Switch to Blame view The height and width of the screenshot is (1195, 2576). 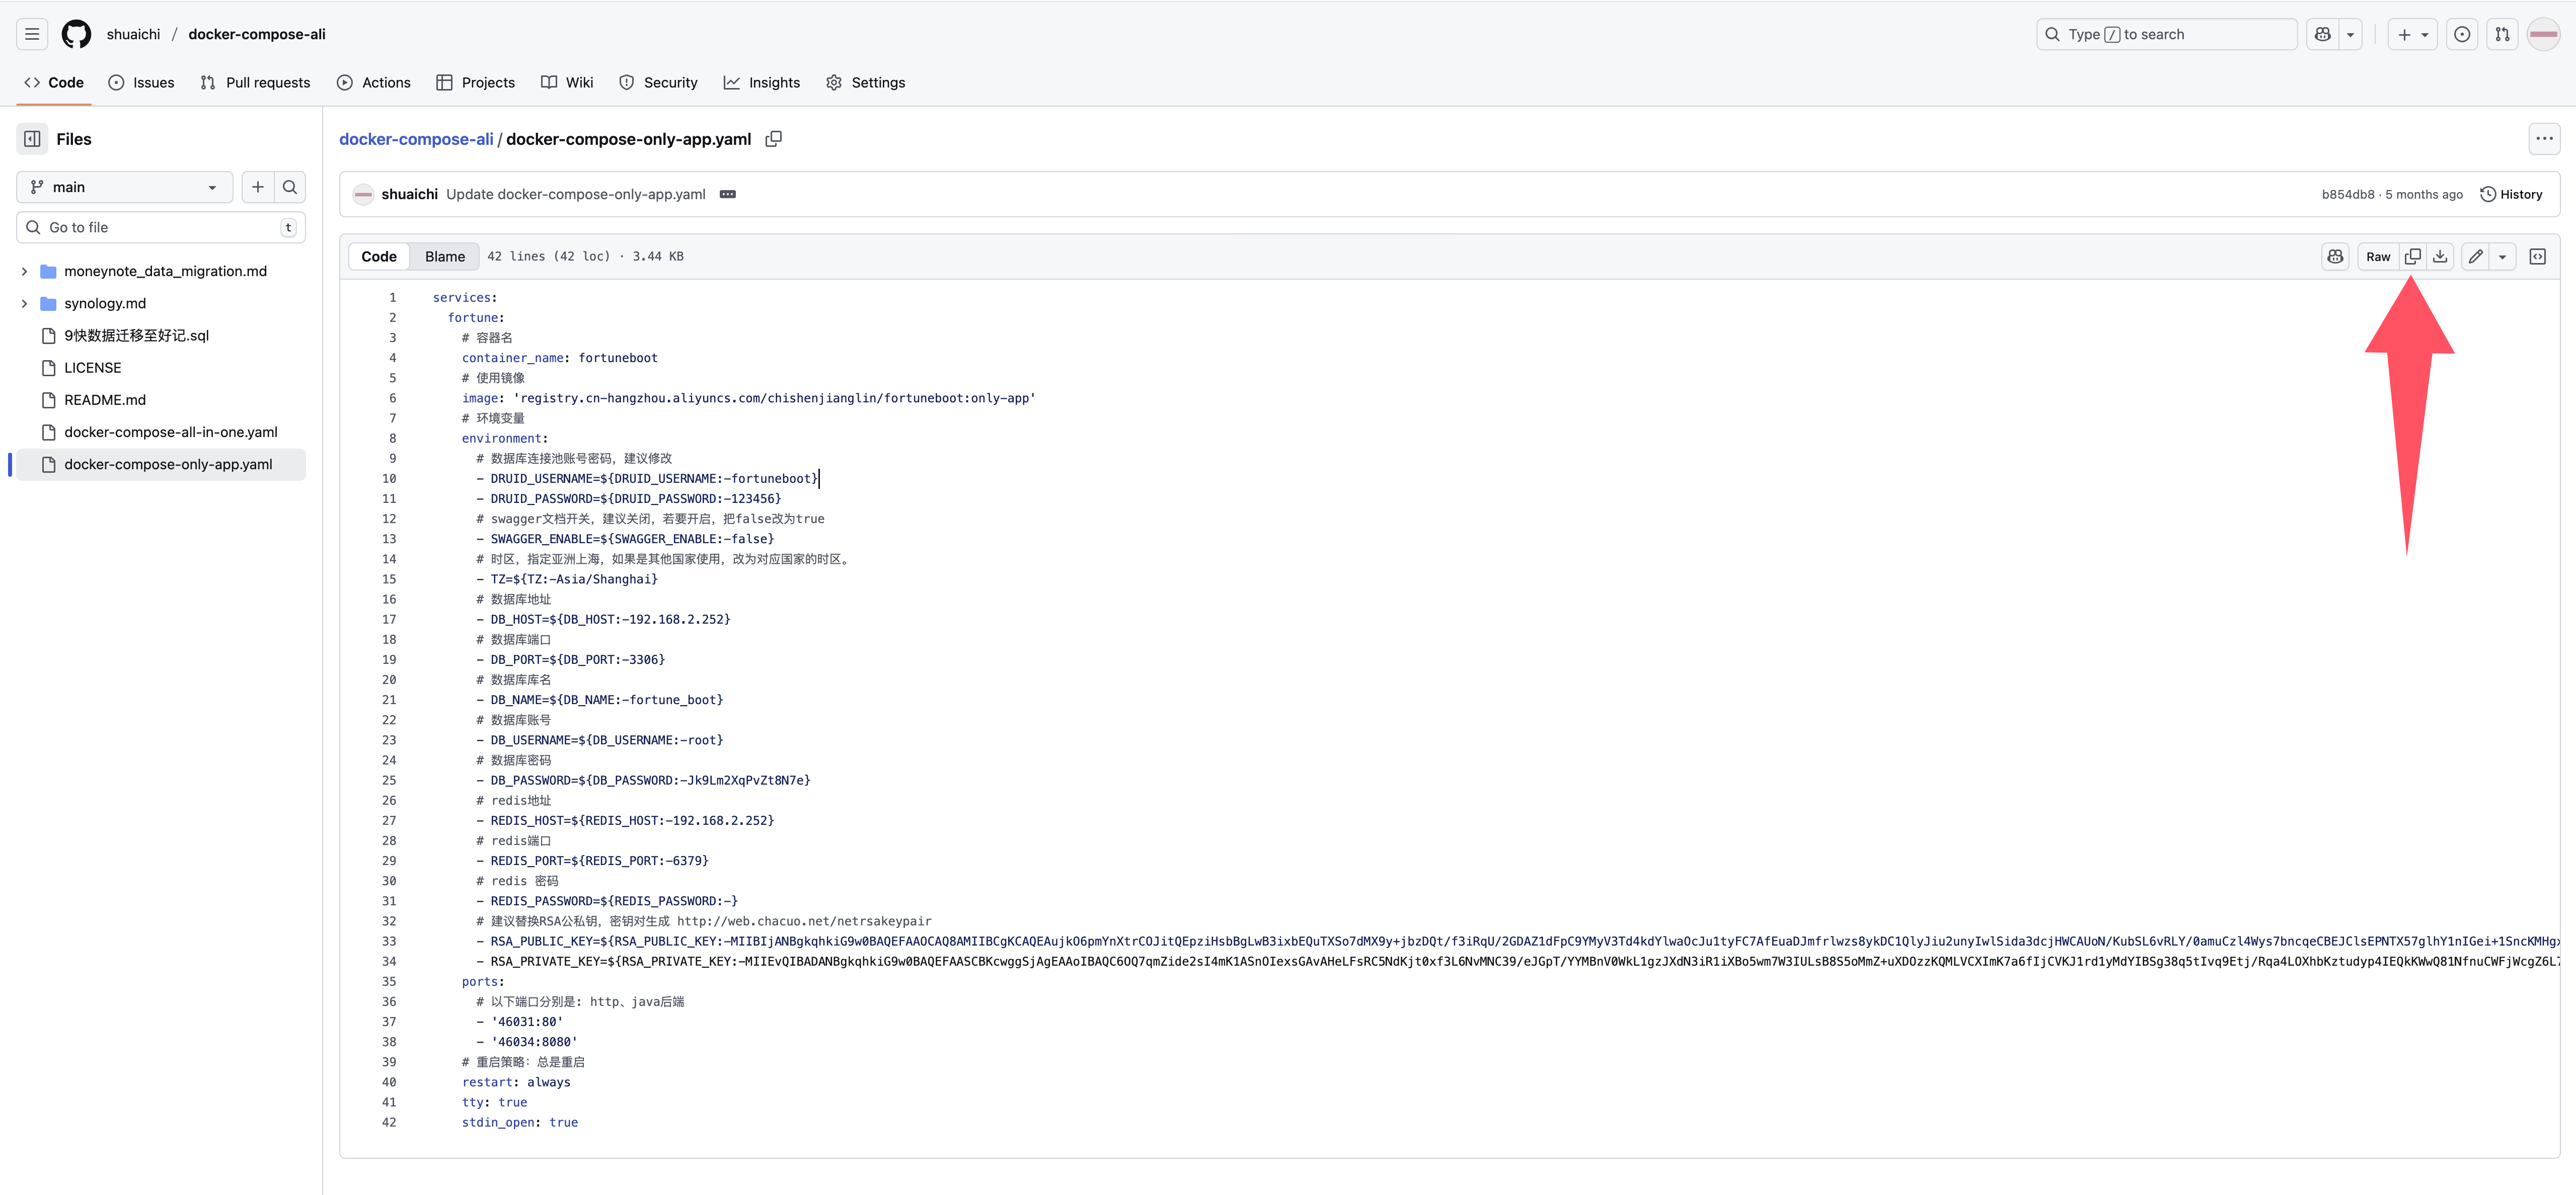(x=444, y=257)
